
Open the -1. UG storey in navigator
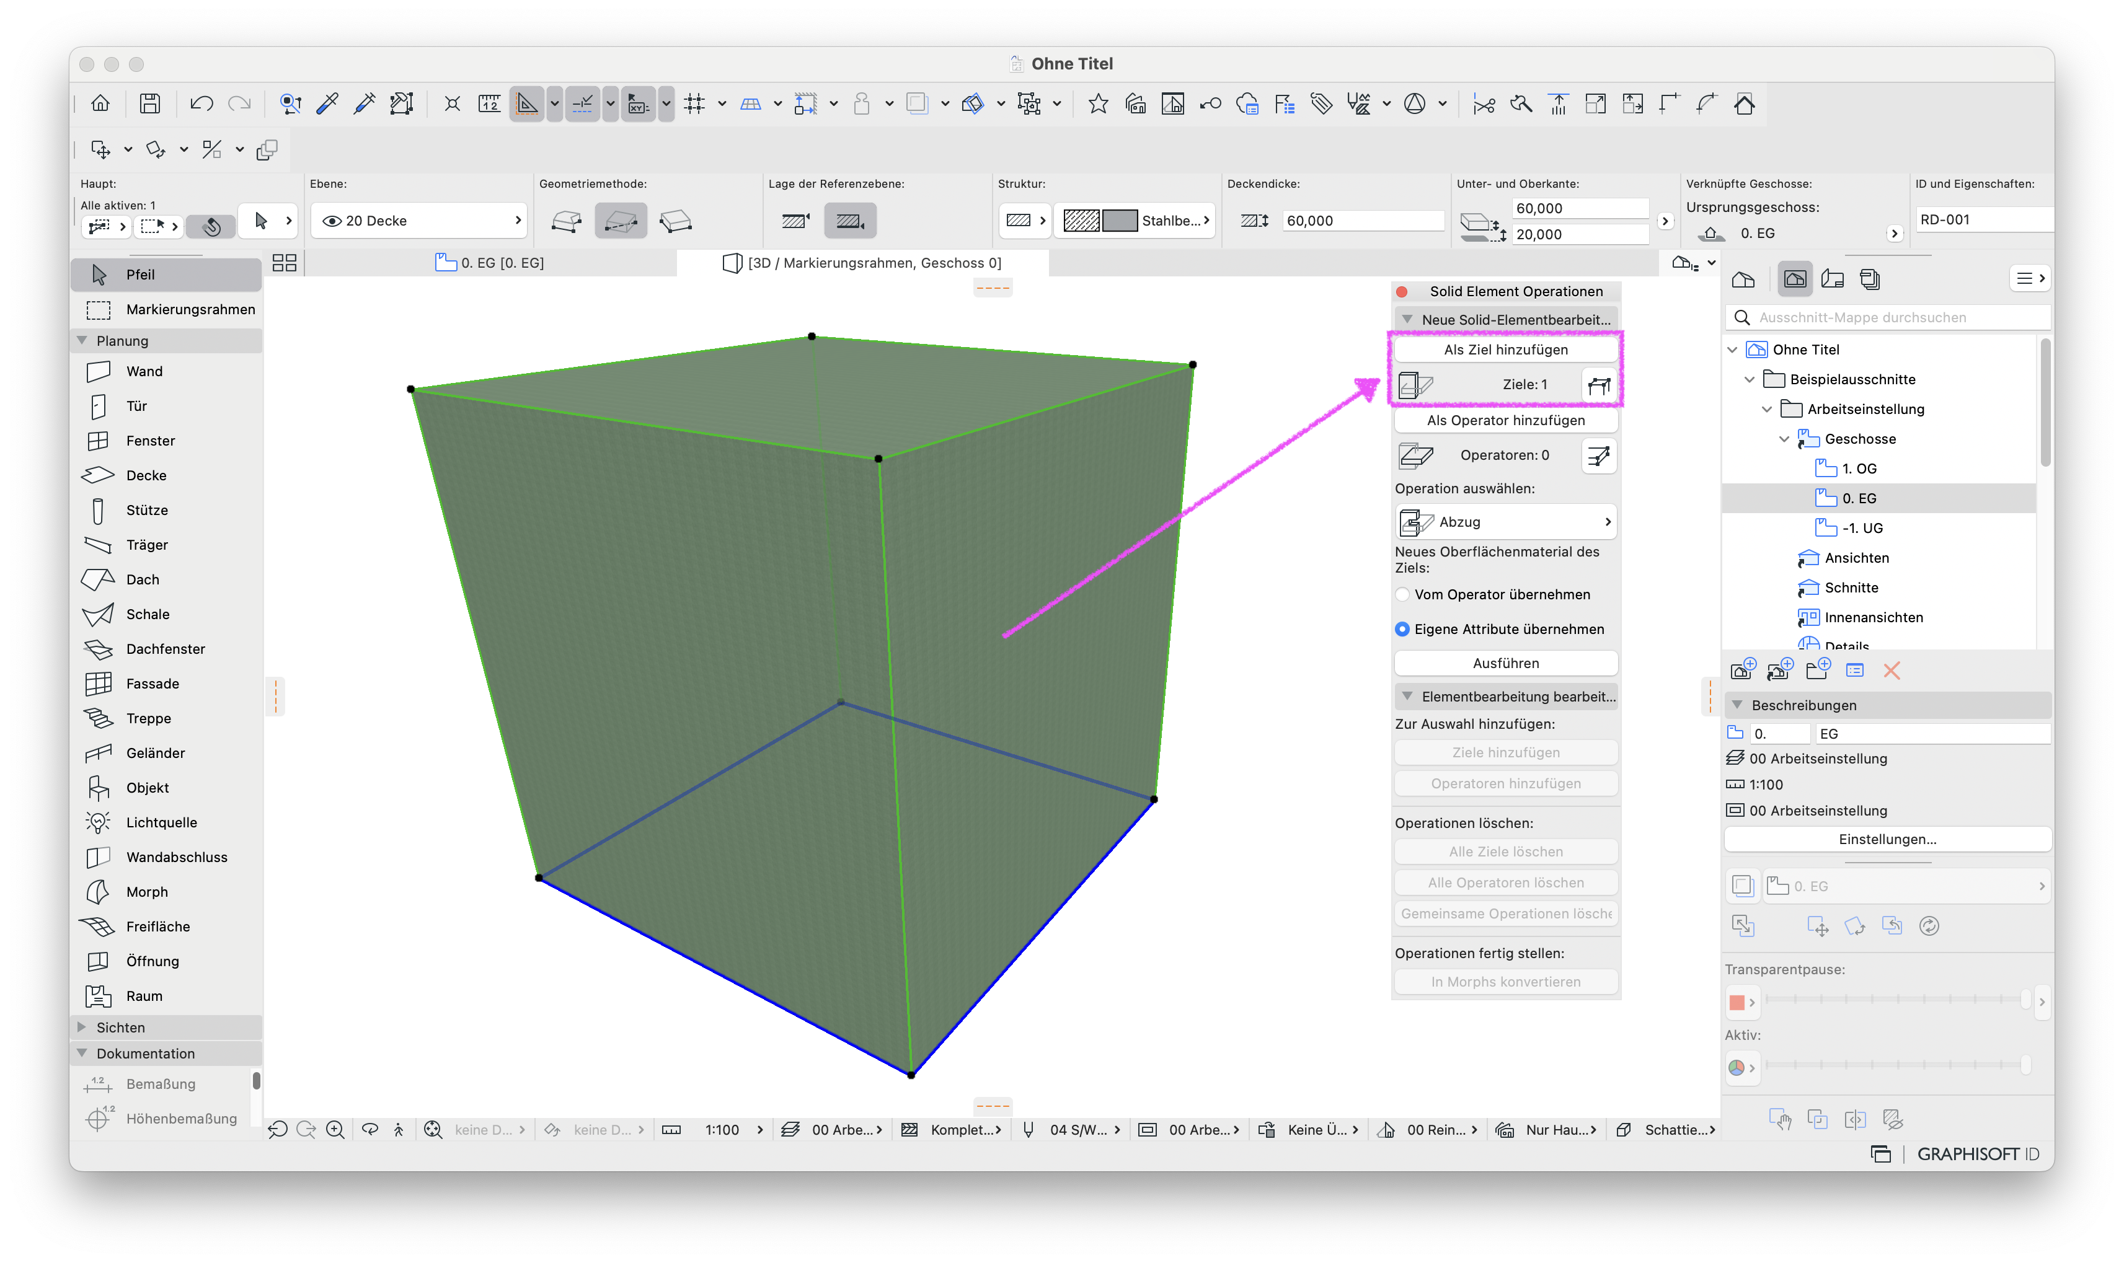pyautogui.click(x=1862, y=527)
